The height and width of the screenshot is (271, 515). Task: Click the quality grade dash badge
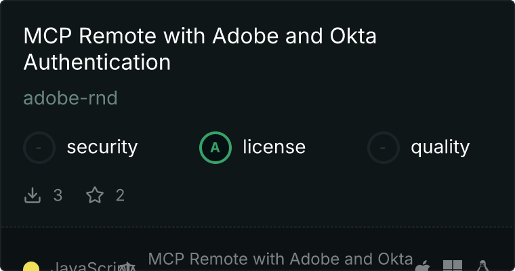coord(384,147)
